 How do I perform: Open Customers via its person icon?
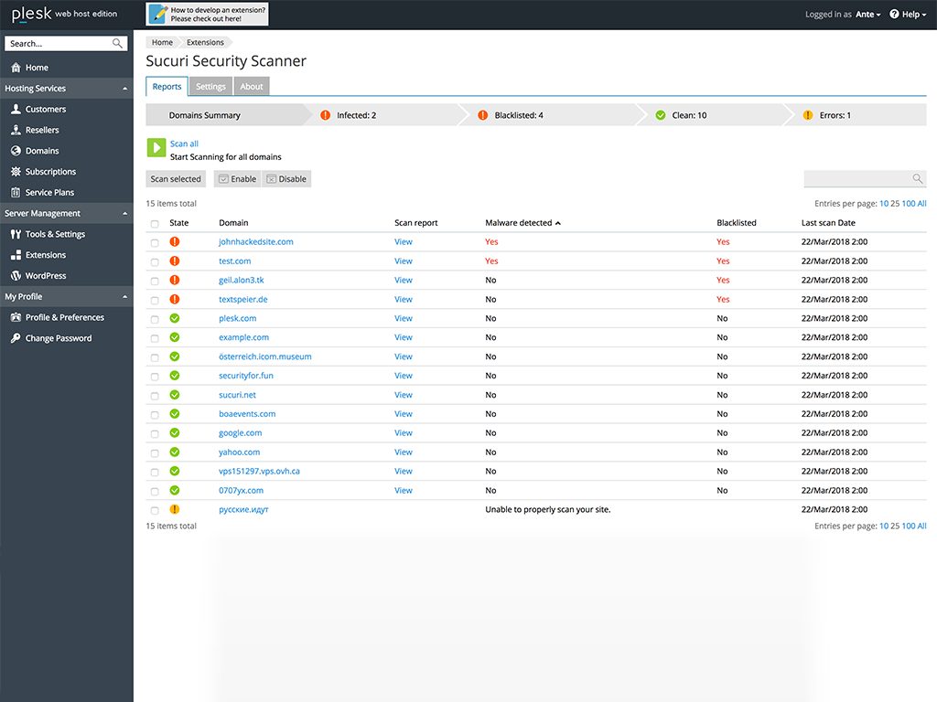16,109
